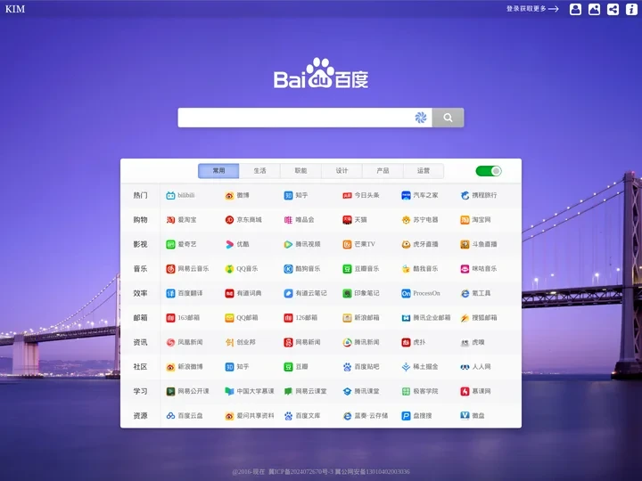
Task: Click the search magnifier button
Action: coord(448,118)
